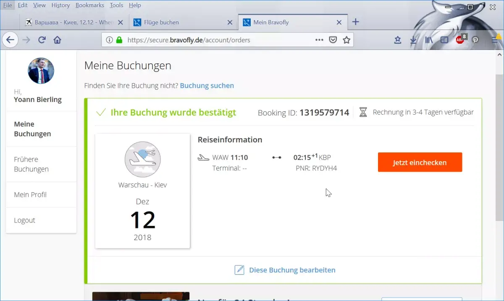Open the page actions three-dot menu
This screenshot has height=301, width=504.
click(319, 40)
